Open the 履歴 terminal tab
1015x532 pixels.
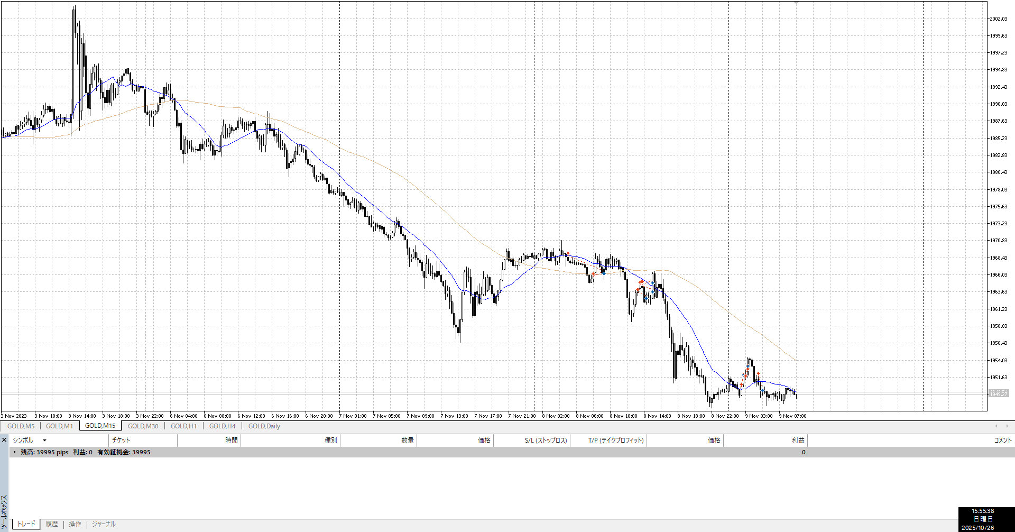click(52, 524)
